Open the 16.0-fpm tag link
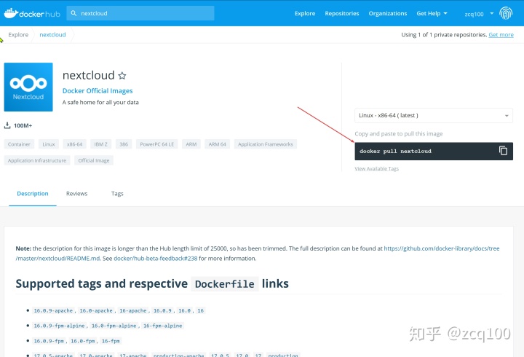The width and height of the screenshot is (524, 357). click(x=83, y=341)
